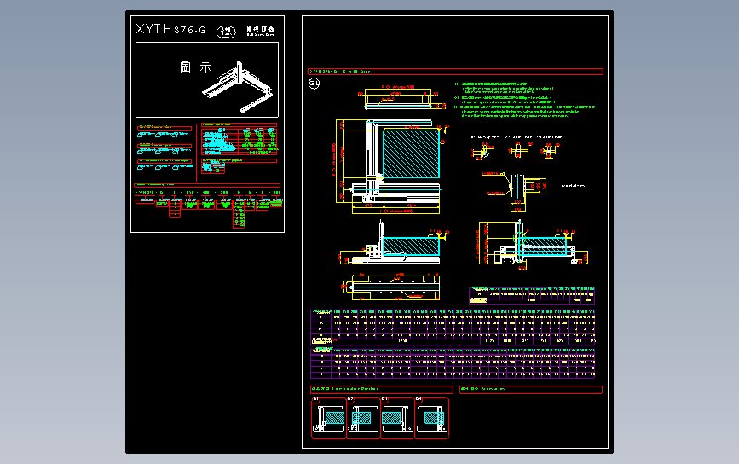The height and width of the screenshot is (464, 739).
Task: Select the hatched cyan square in top view
Action: 411,154
